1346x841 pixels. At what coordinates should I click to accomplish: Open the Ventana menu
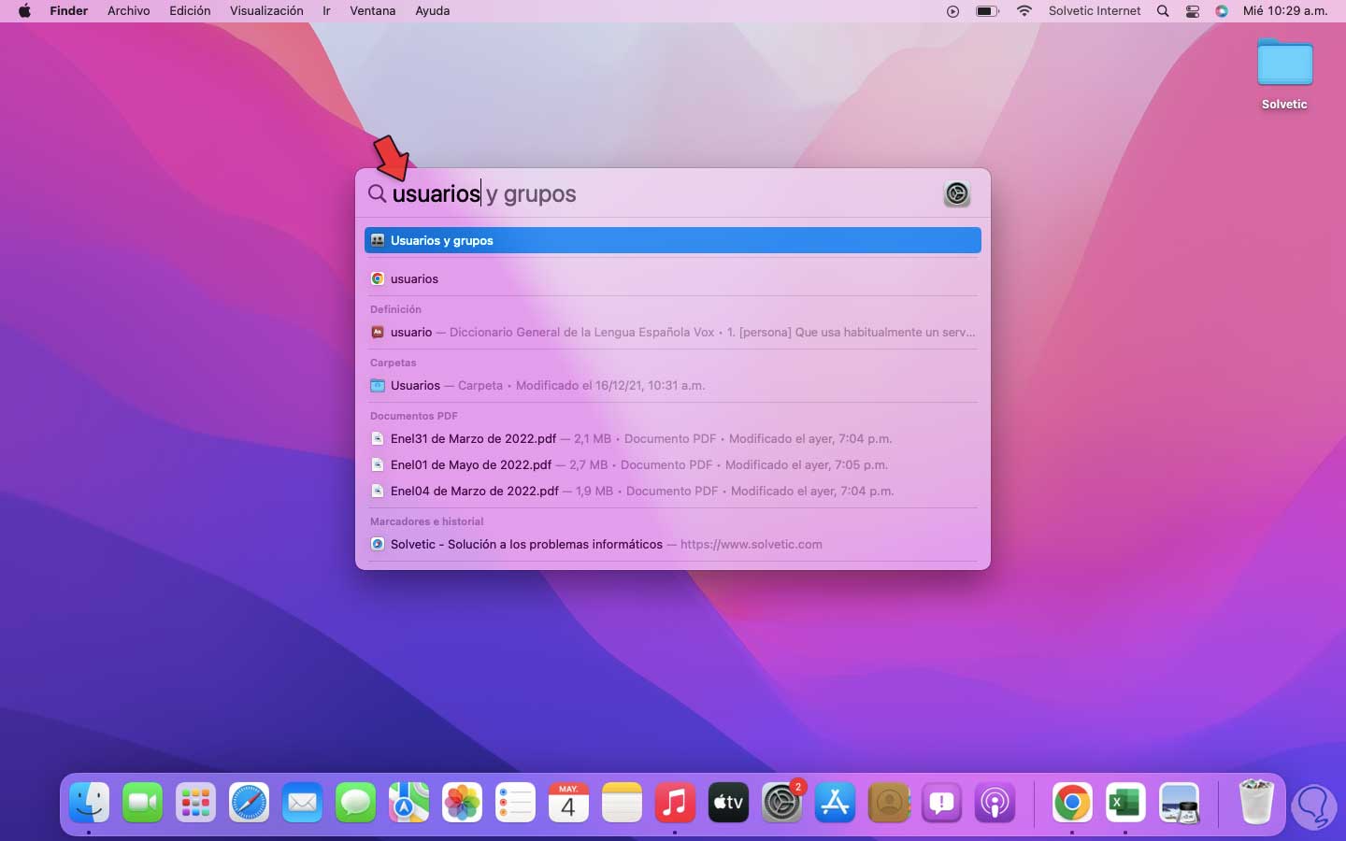pos(373,11)
